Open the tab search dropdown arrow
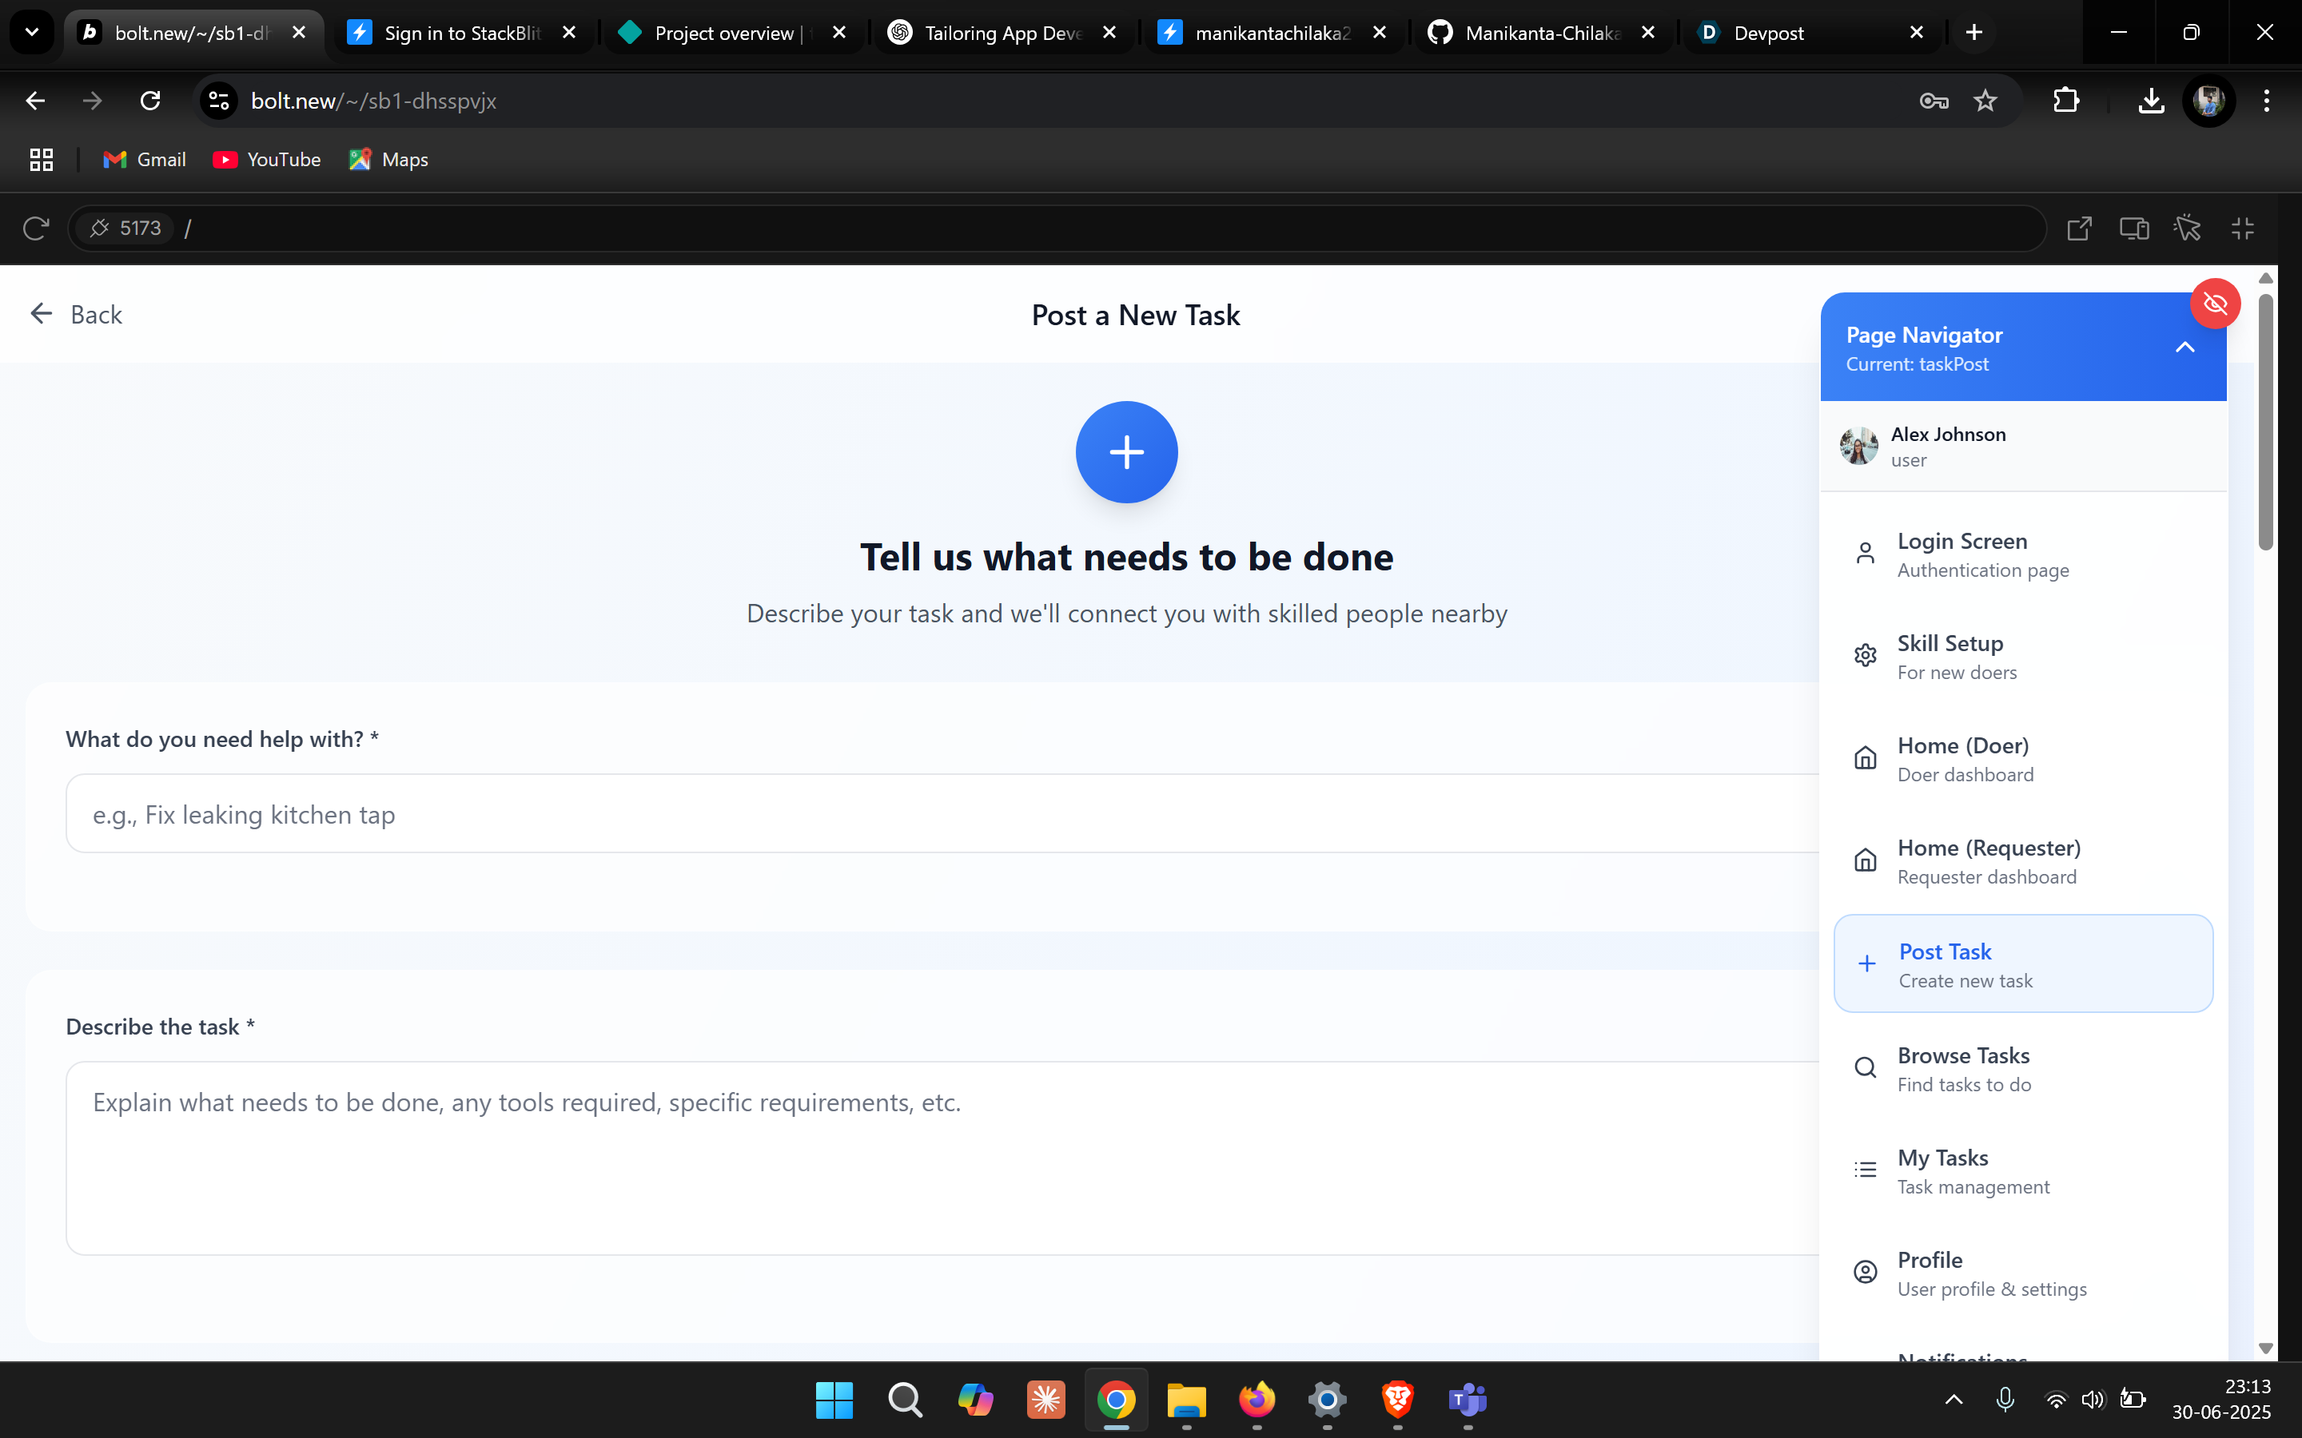Screen dimensions: 2302x1438 (x=31, y=32)
